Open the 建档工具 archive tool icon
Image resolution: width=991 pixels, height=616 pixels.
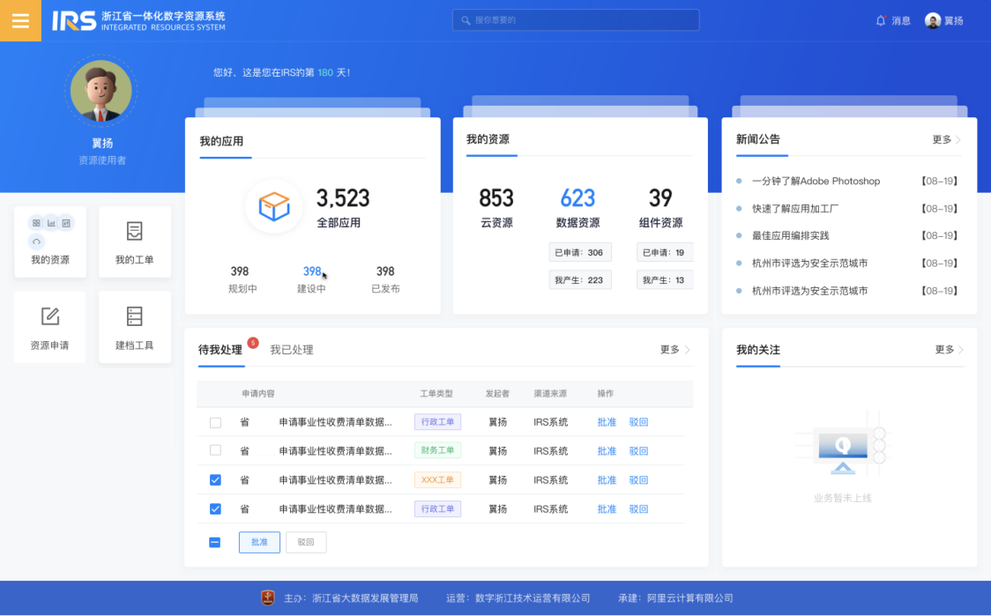[x=134, y=315]
